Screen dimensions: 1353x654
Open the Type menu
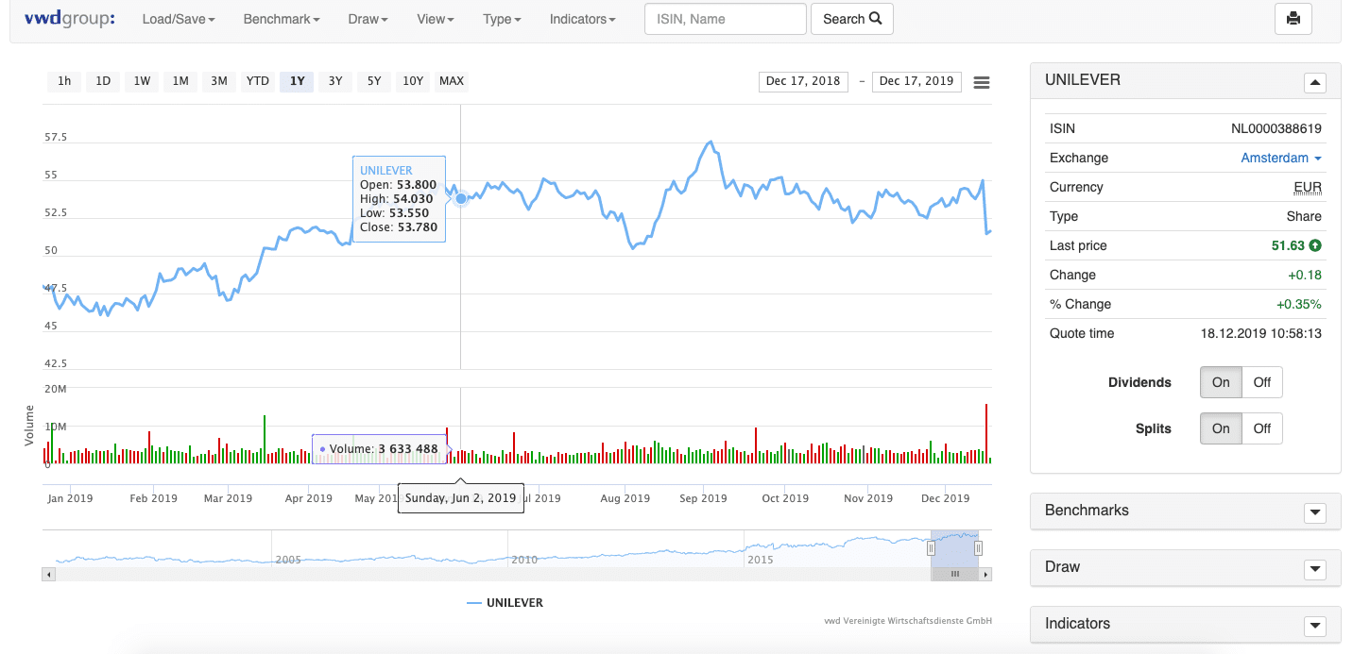[502, 19]
